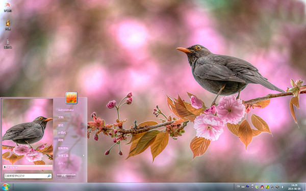Open 网络 (Network) in Start menu
306x191 pixels.
(61, 140)
